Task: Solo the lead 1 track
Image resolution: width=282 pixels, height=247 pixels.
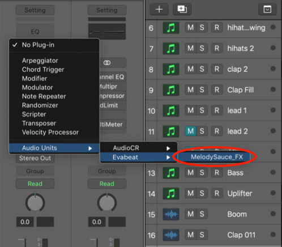Action: tap(202, 110)
